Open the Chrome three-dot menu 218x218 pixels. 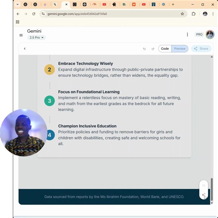point(213,14)
